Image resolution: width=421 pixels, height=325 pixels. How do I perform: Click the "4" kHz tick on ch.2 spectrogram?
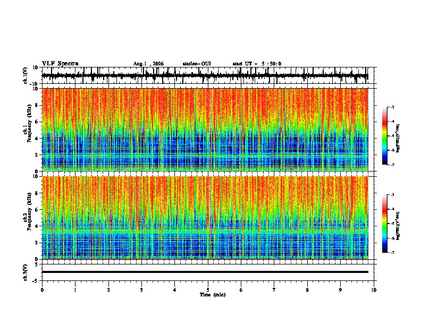pos(37,226)
